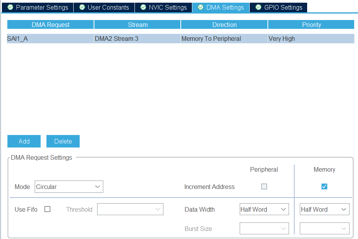This screenshot has width=358, height=239.
Task: Open the Threshold dropdown
Action: (130, 209)
